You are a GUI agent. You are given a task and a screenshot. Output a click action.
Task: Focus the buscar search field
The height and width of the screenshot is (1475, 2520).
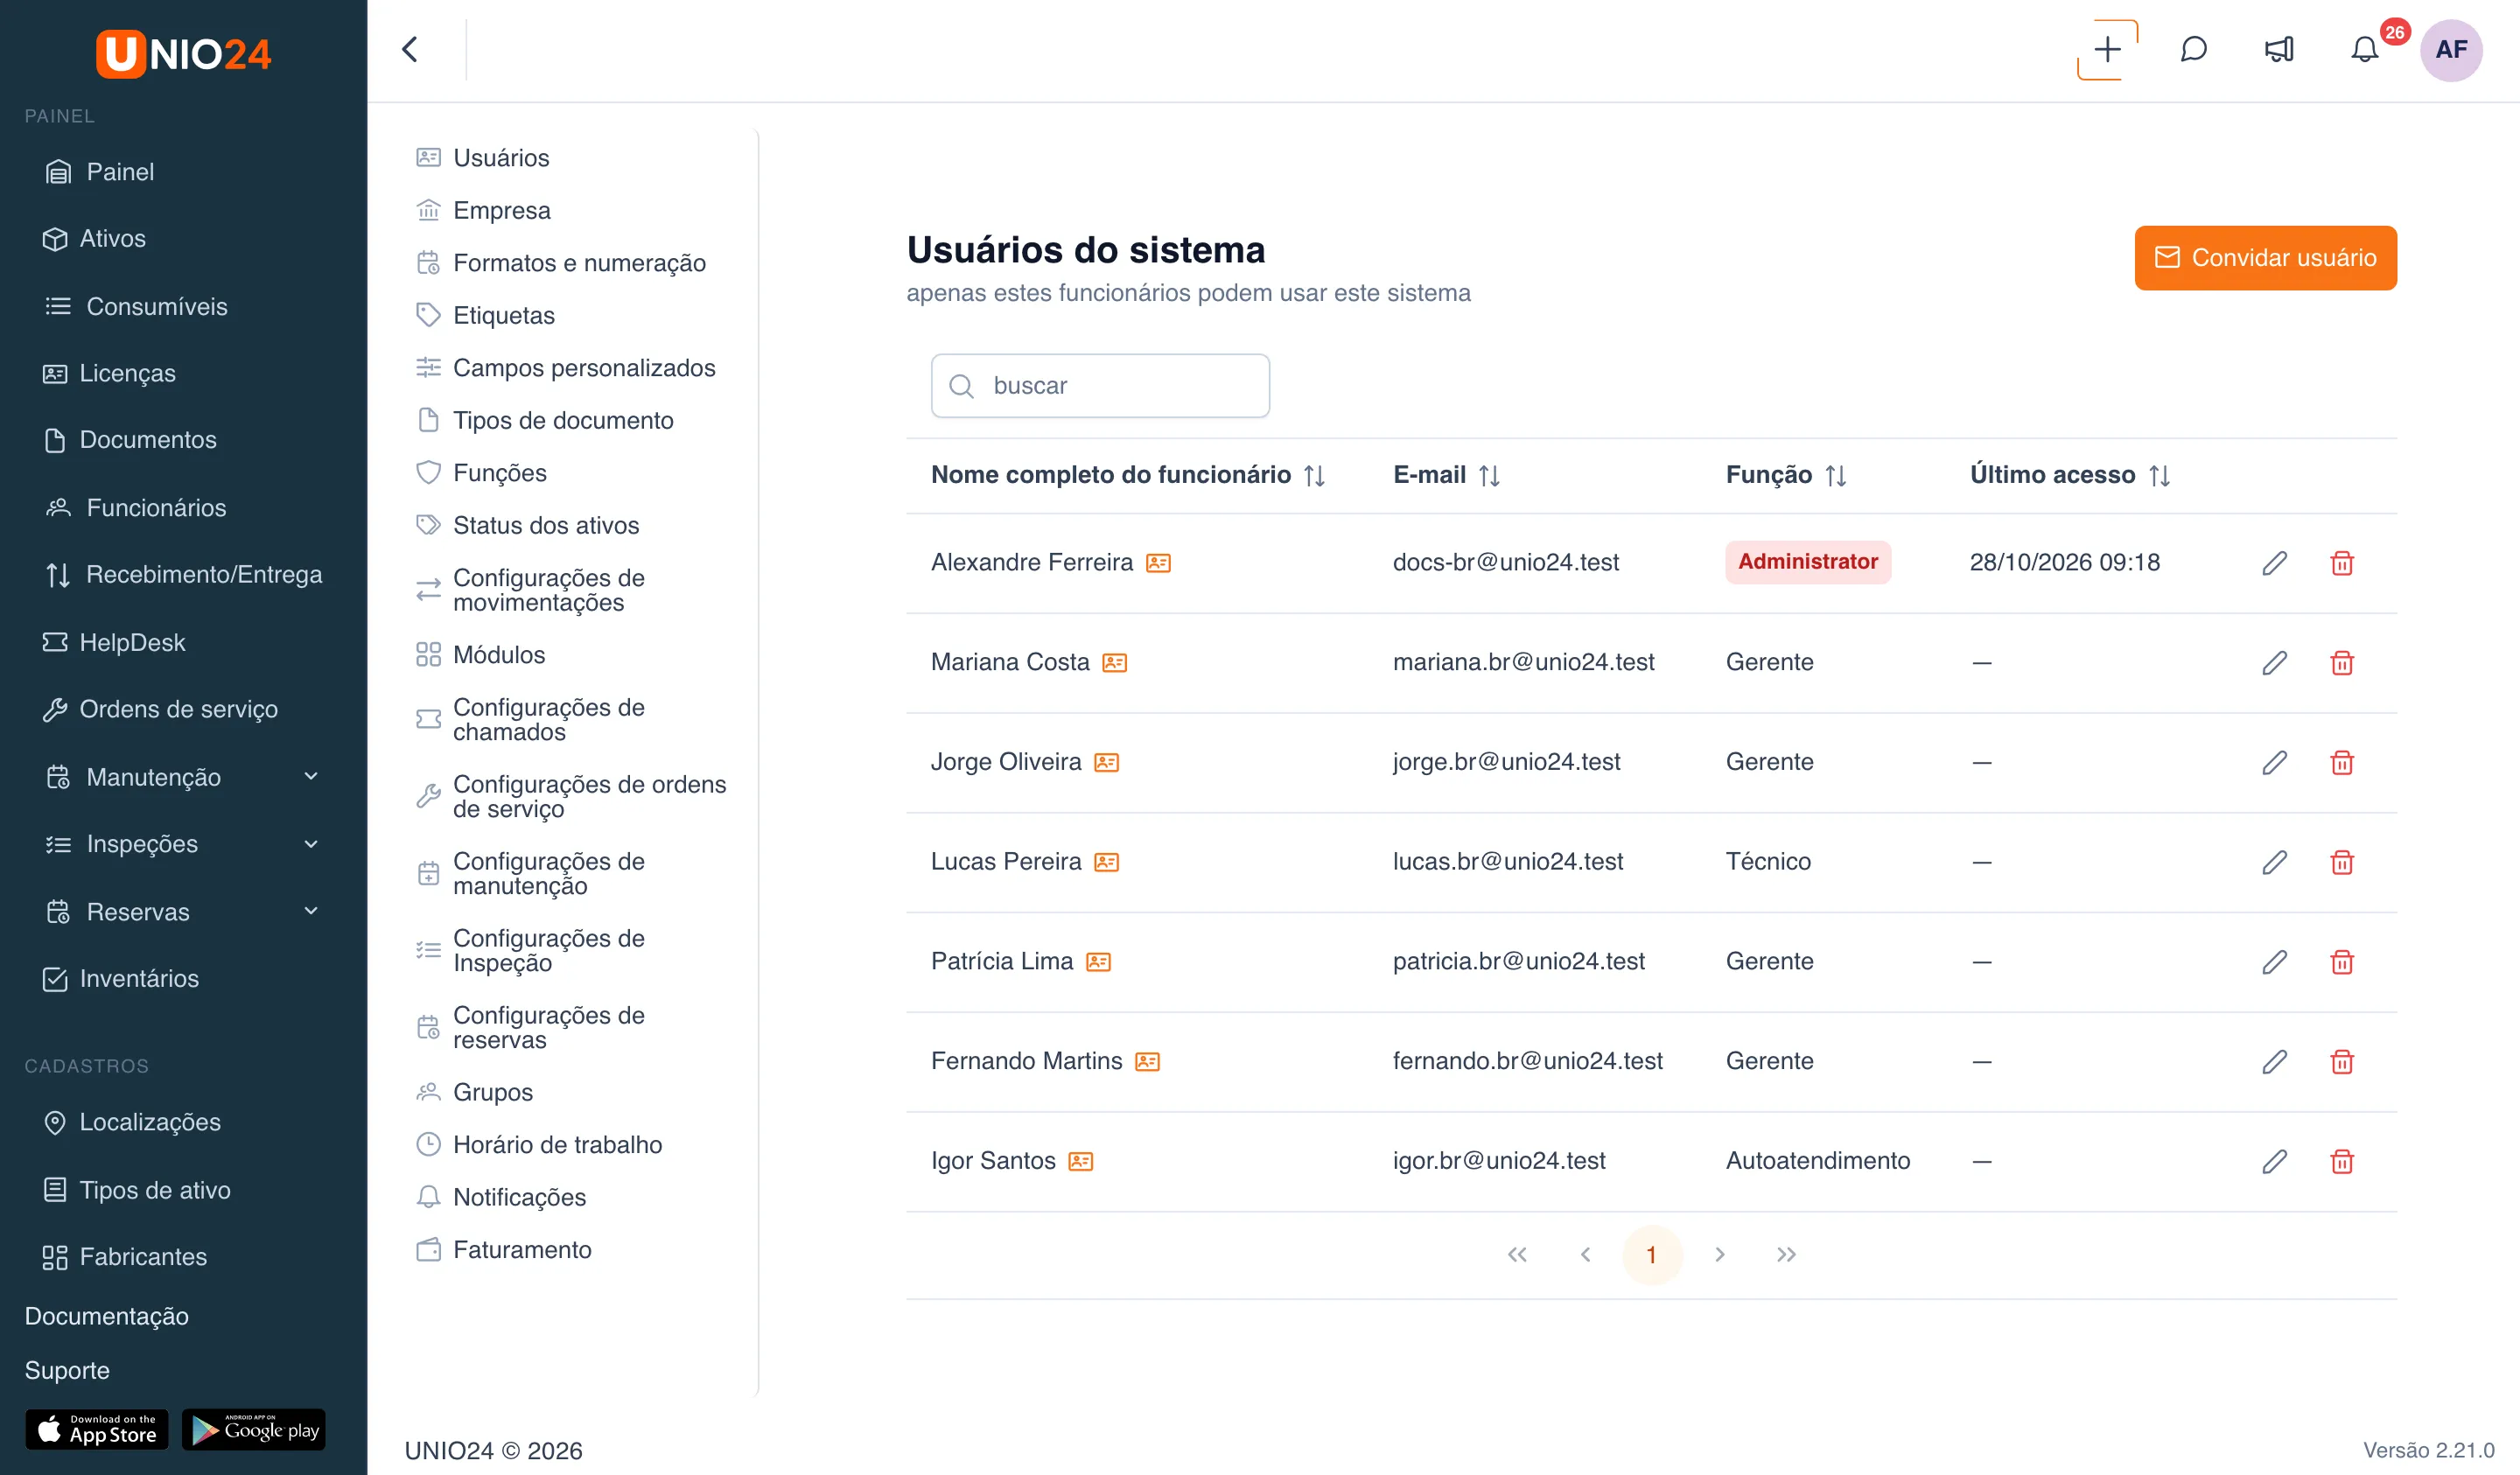1100,385
